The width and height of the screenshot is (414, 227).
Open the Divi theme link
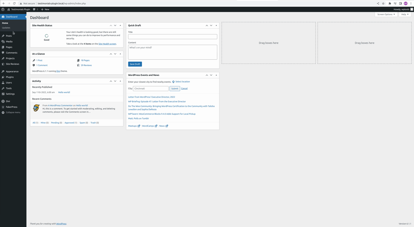click(58, 71)
